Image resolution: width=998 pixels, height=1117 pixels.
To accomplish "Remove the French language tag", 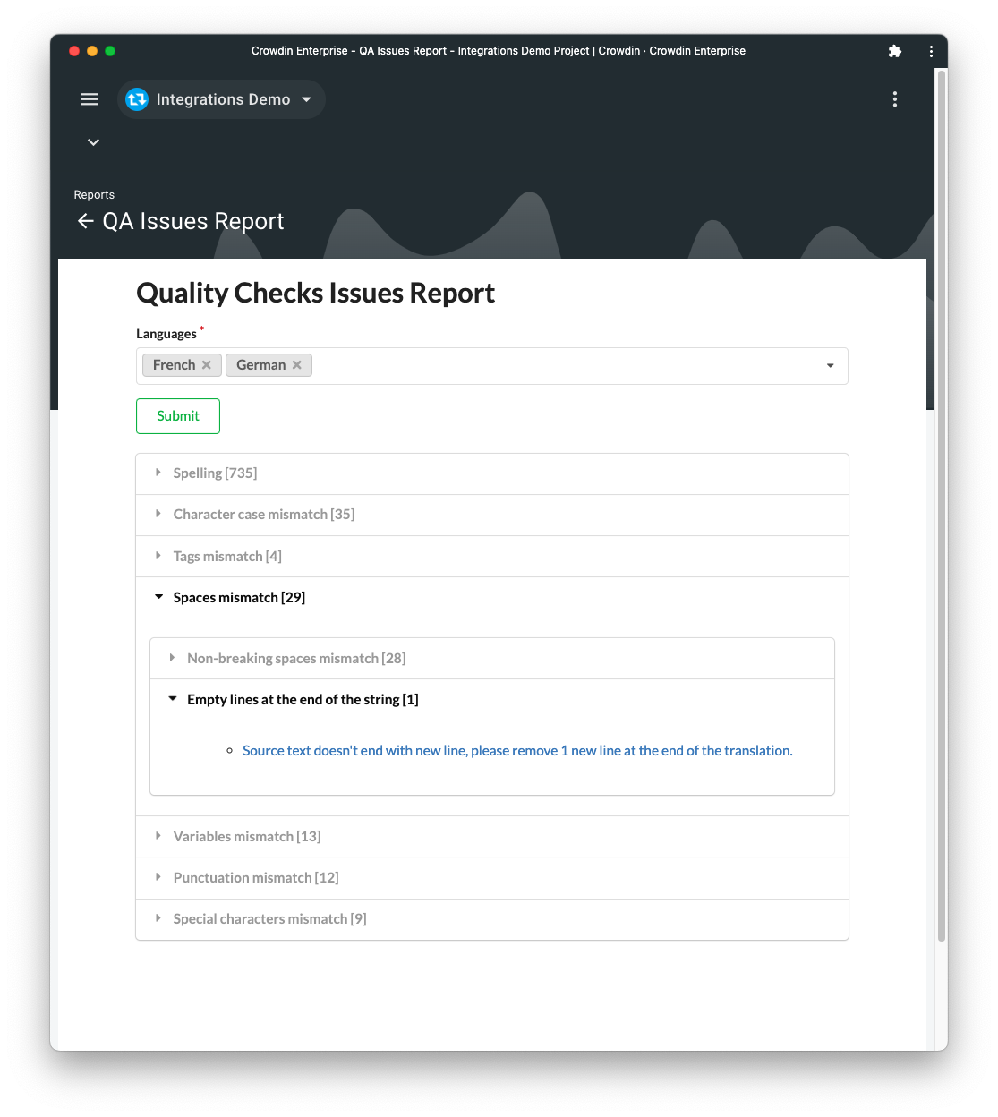I will [x=207, y=365].
